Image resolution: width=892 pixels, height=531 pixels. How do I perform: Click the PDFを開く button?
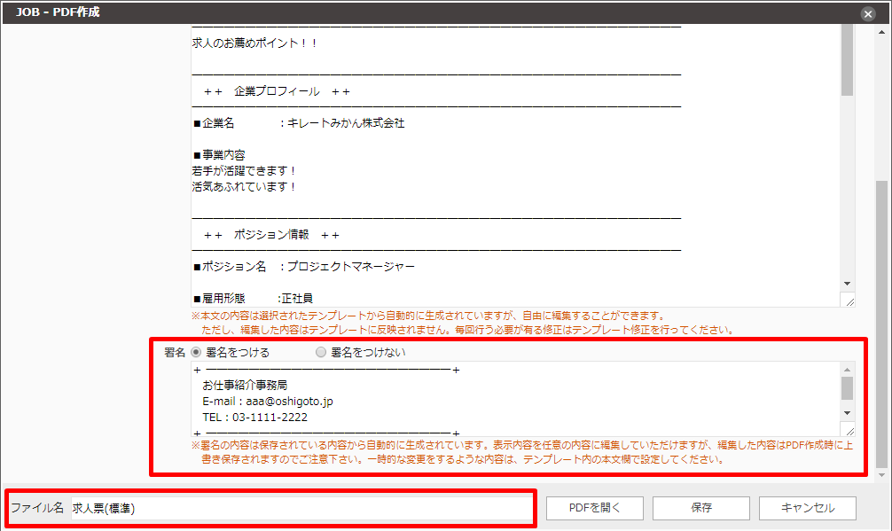pyautogui.click(x=594, y=508)
